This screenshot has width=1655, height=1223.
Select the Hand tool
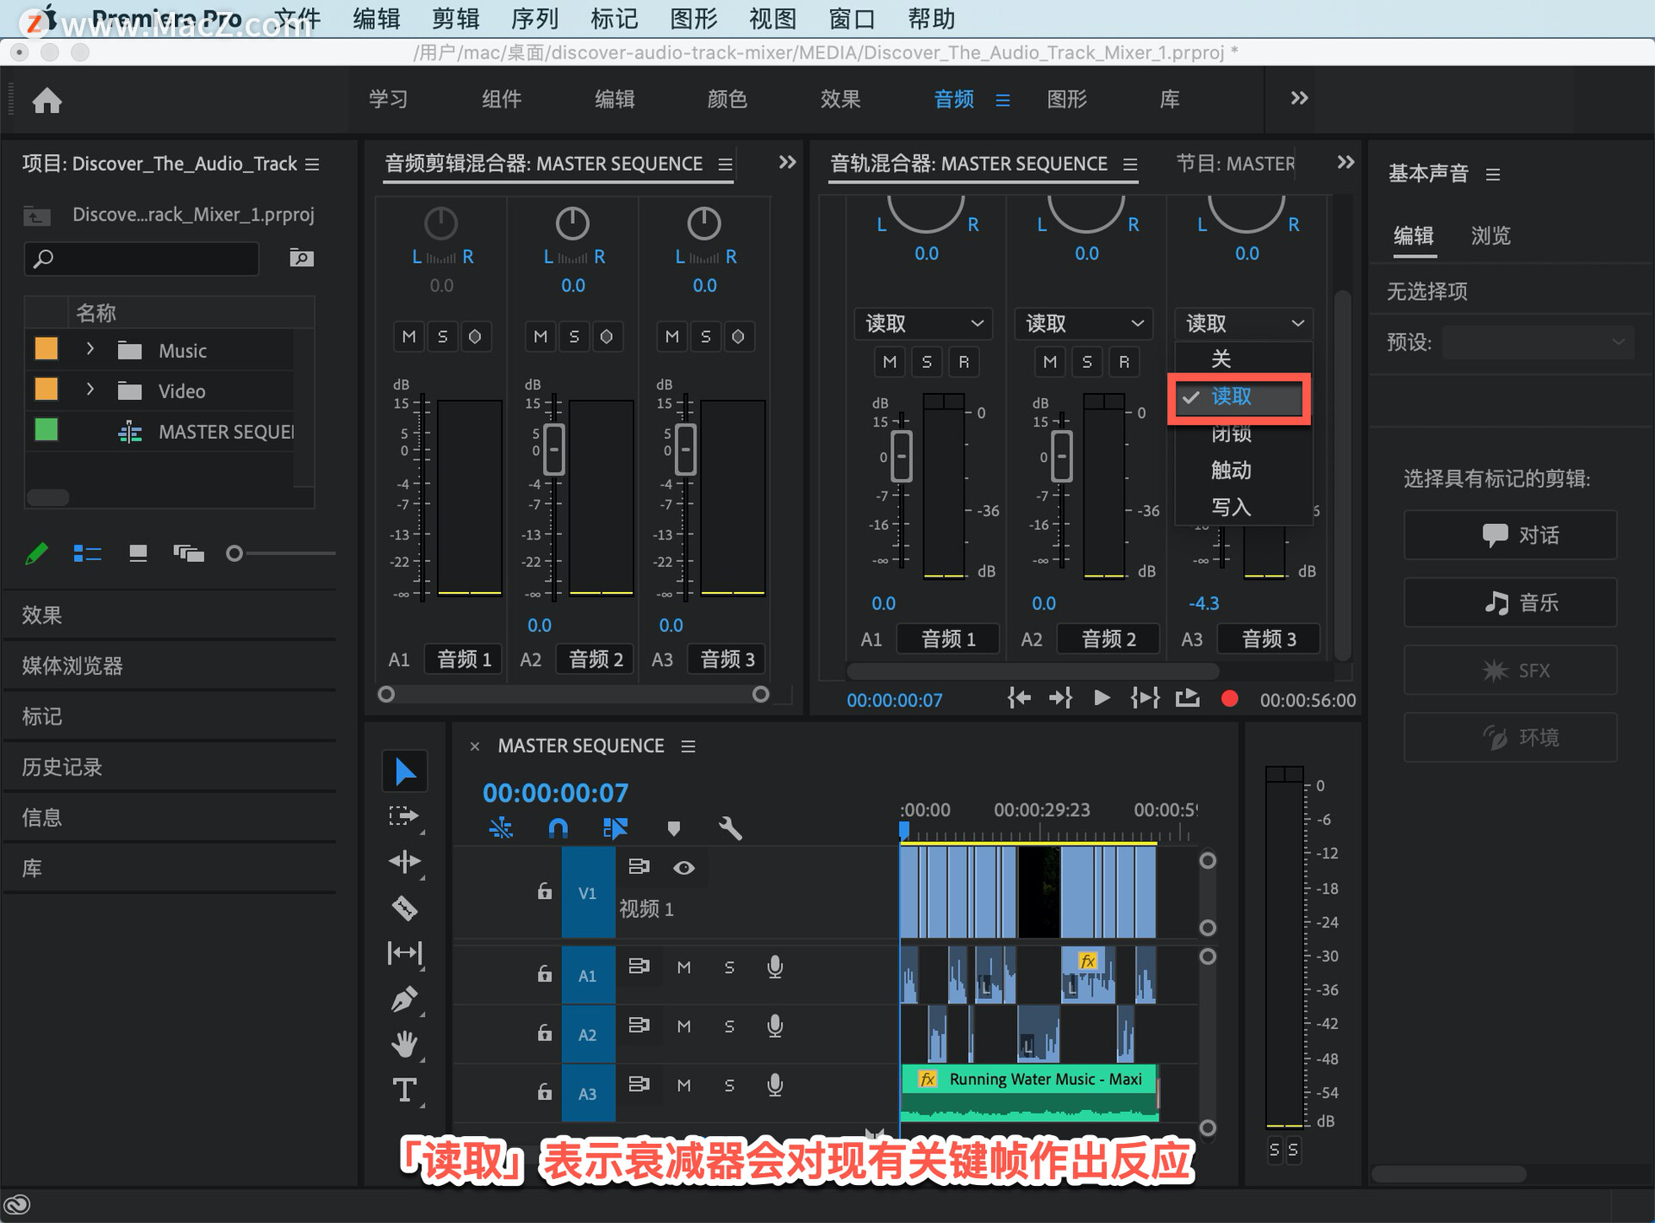(x=404, y=1045)
